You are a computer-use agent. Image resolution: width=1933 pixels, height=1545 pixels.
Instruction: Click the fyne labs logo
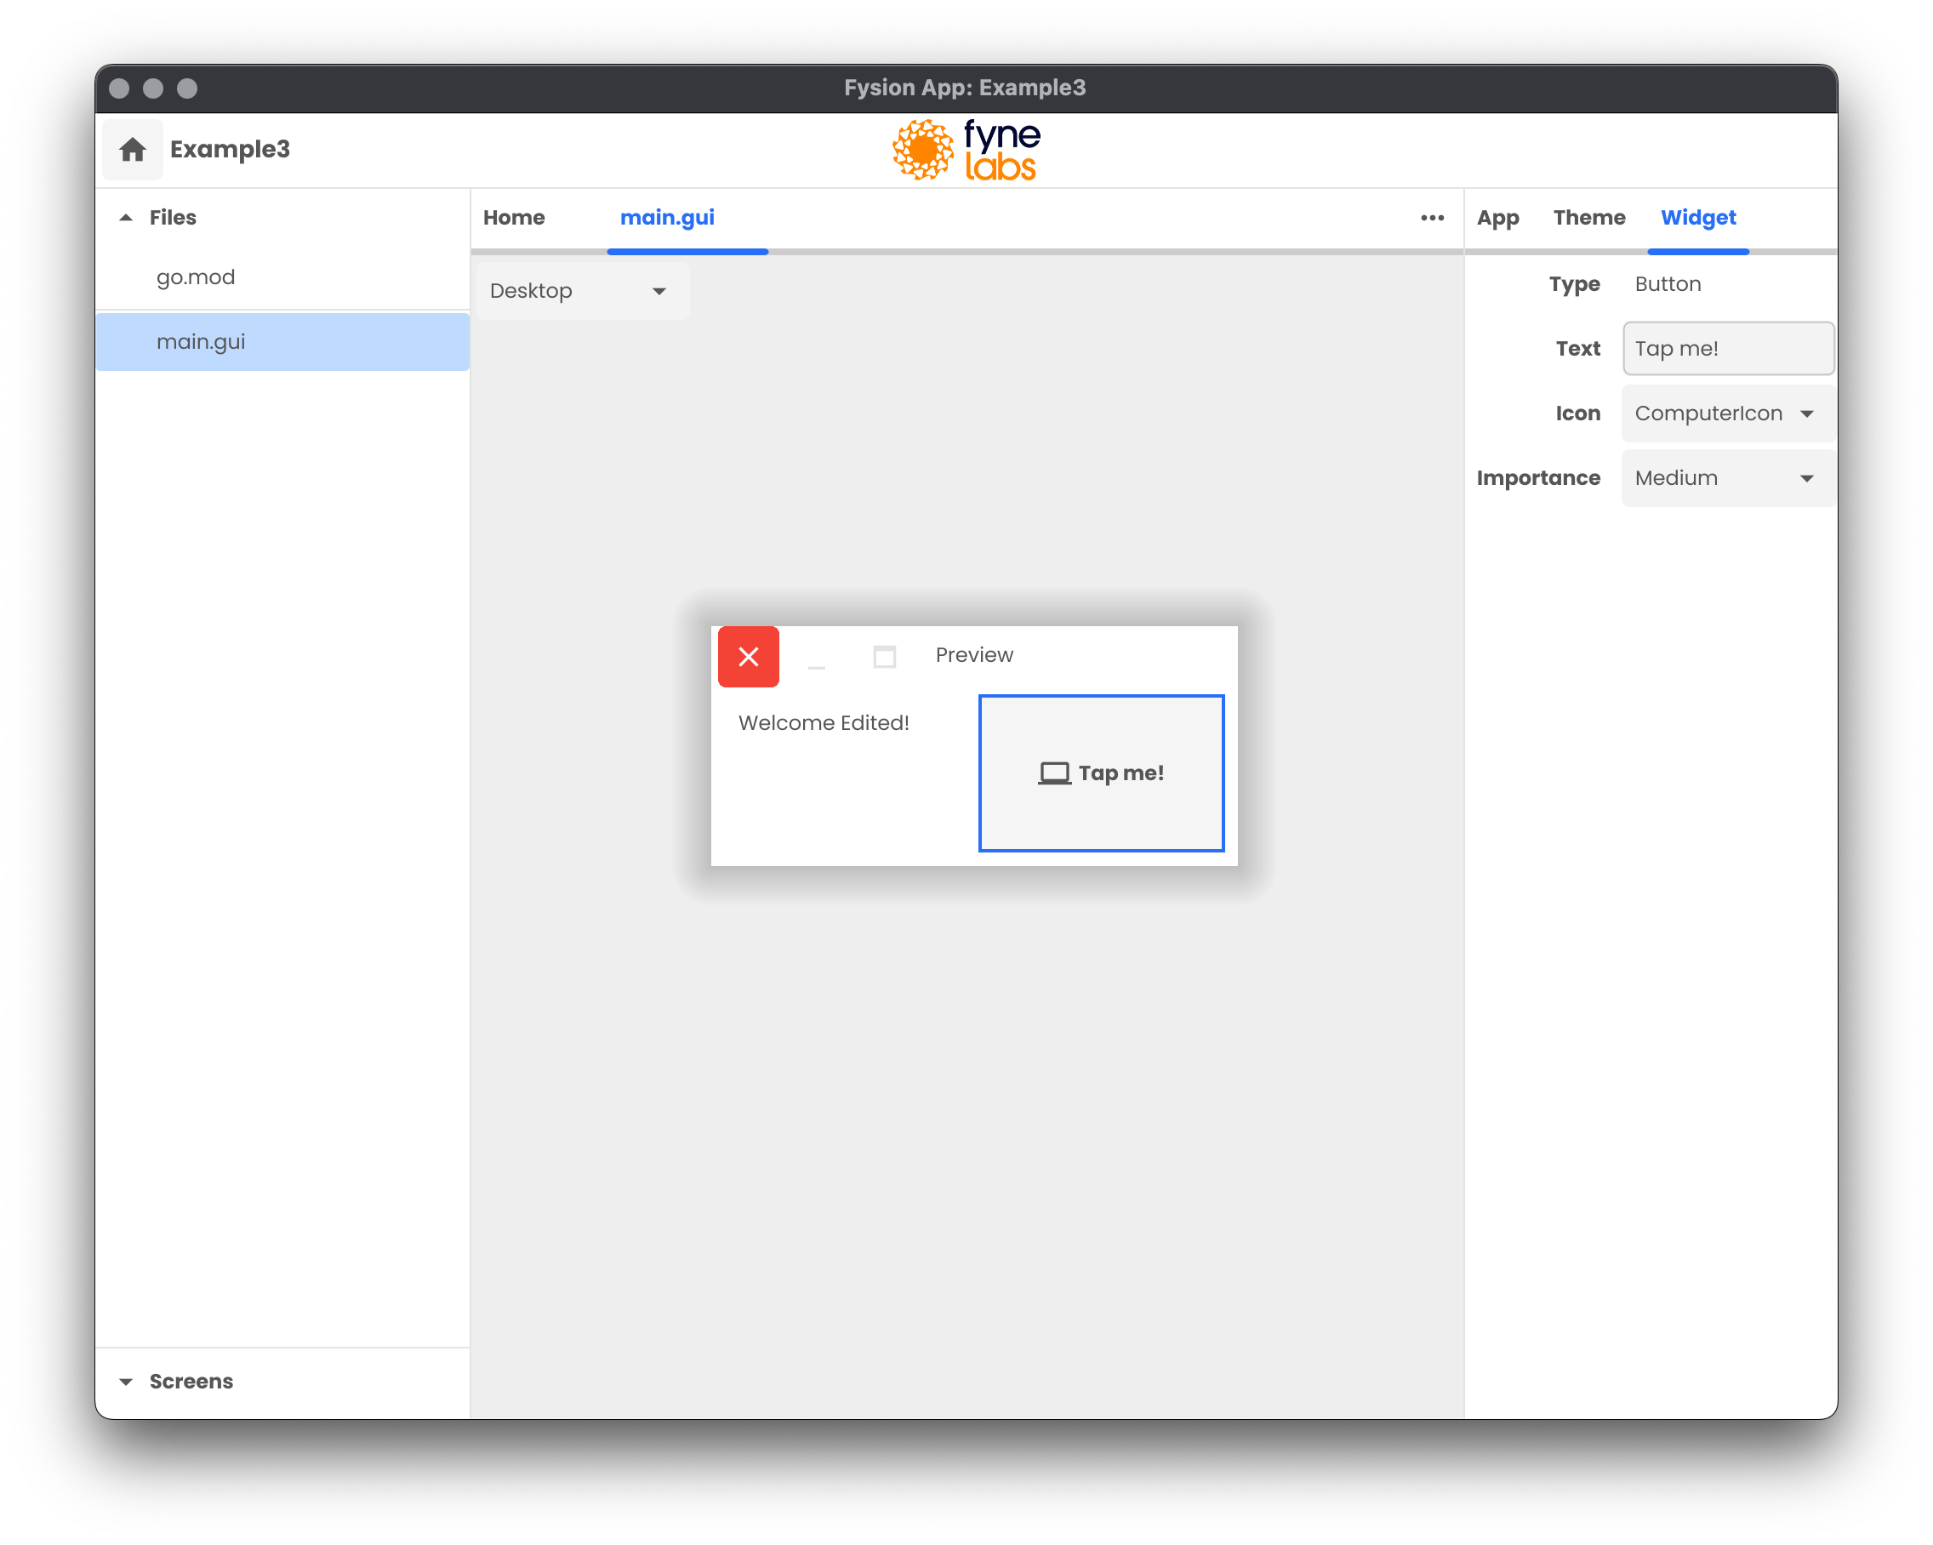(x=966, y=150)
